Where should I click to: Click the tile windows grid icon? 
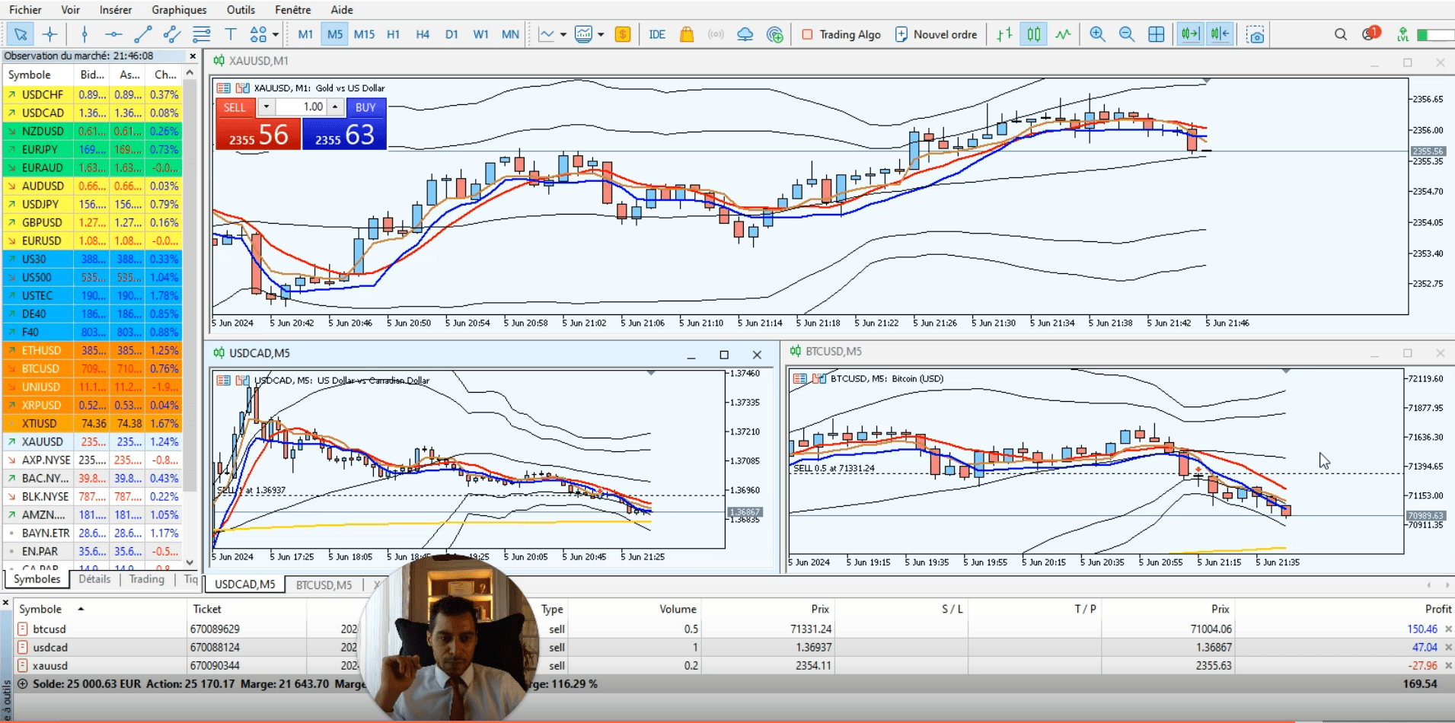coord(1156,34)
